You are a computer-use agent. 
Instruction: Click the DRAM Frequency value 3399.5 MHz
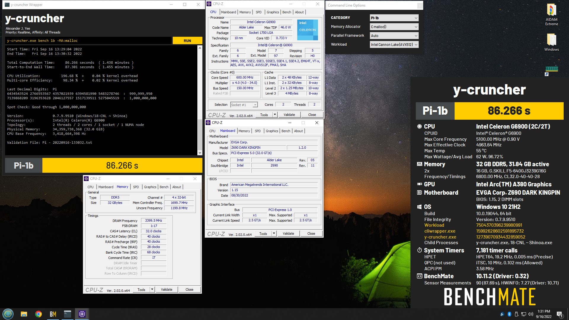pyautogui.click(x=154, y=220)
